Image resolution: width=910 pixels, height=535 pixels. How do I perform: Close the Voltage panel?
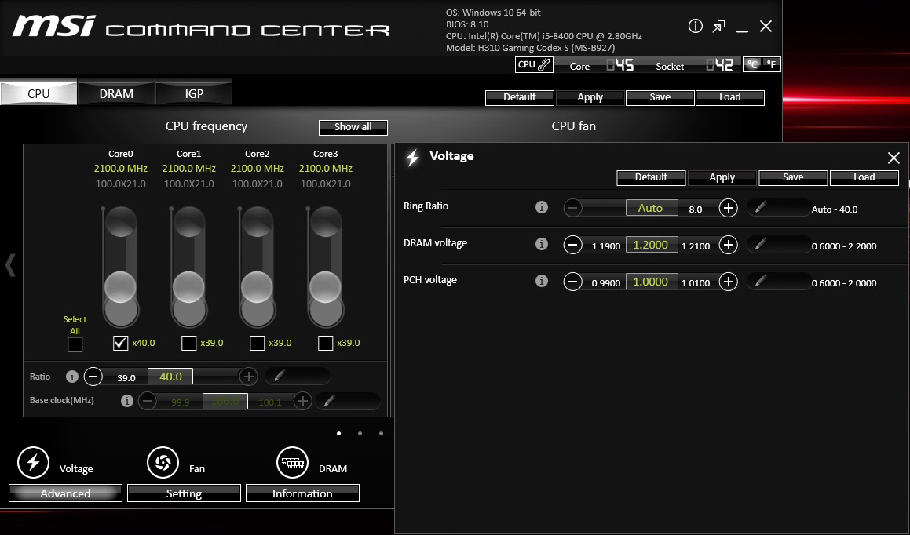click(894, 158)
